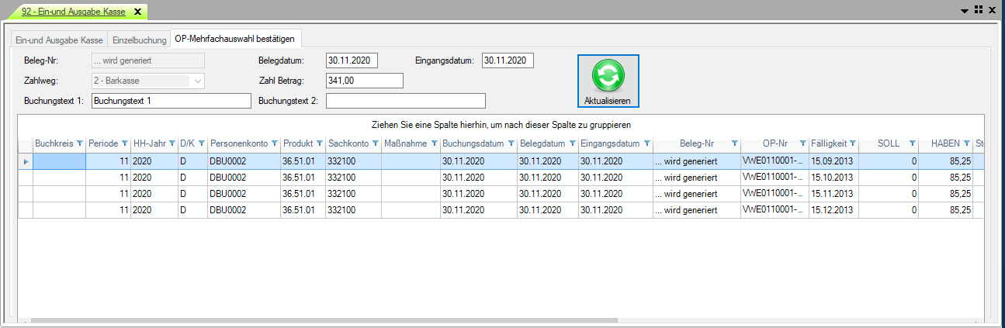Screen dimensions: 1005x328
Task: Open the window list dropdown arrow
Action: (965, 11)
